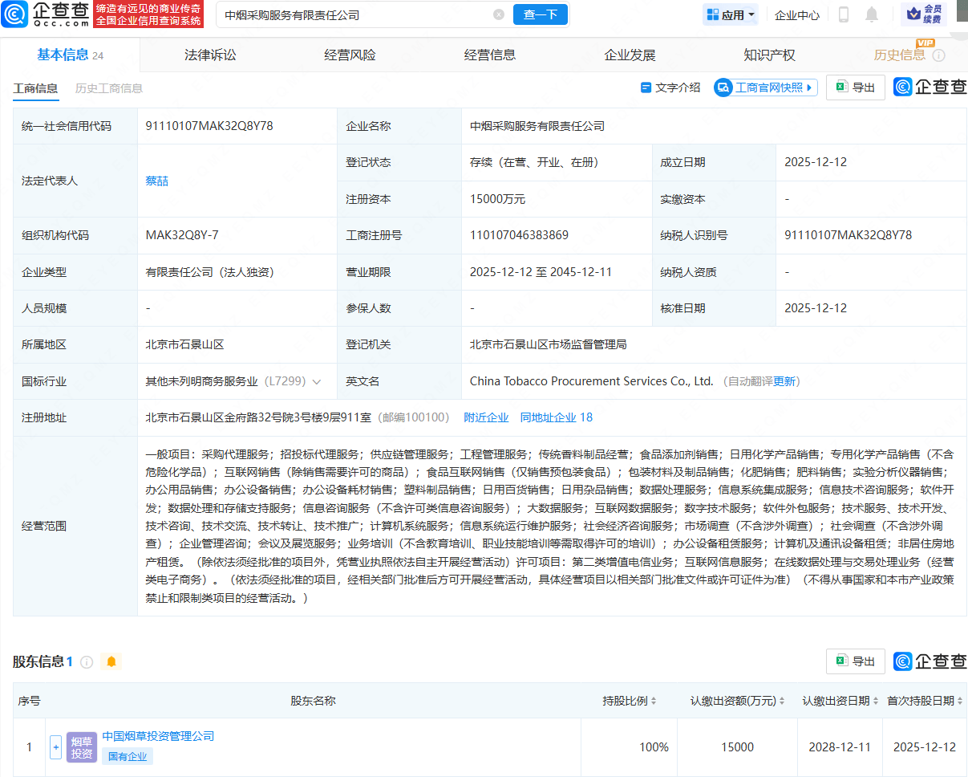Click the 查一下 search button

[540, 14]
